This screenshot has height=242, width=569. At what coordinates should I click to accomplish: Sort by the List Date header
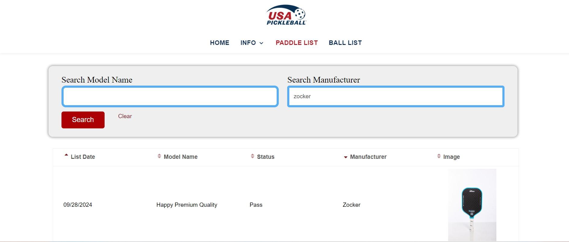point(83,157)
